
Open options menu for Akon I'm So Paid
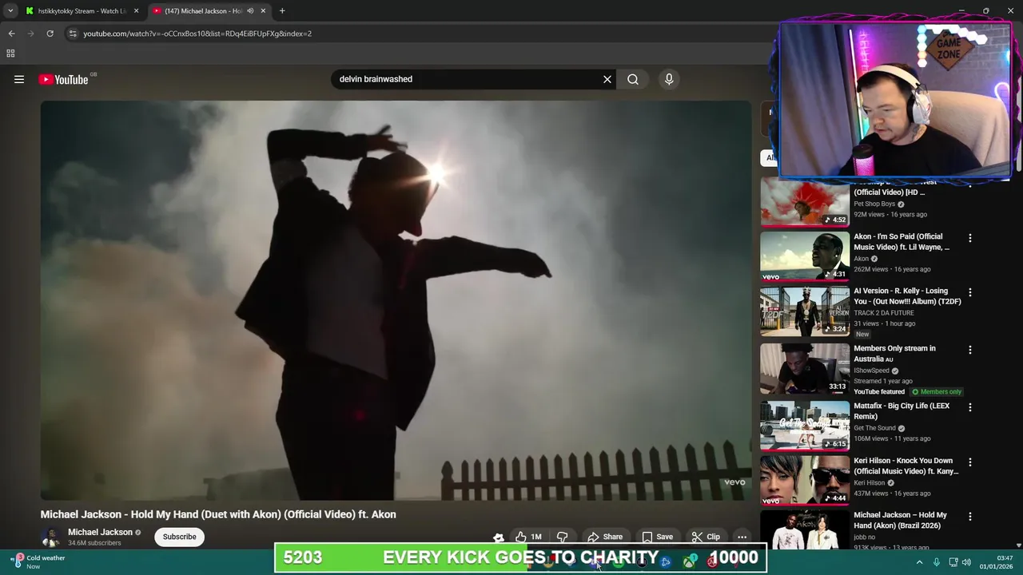970,238
